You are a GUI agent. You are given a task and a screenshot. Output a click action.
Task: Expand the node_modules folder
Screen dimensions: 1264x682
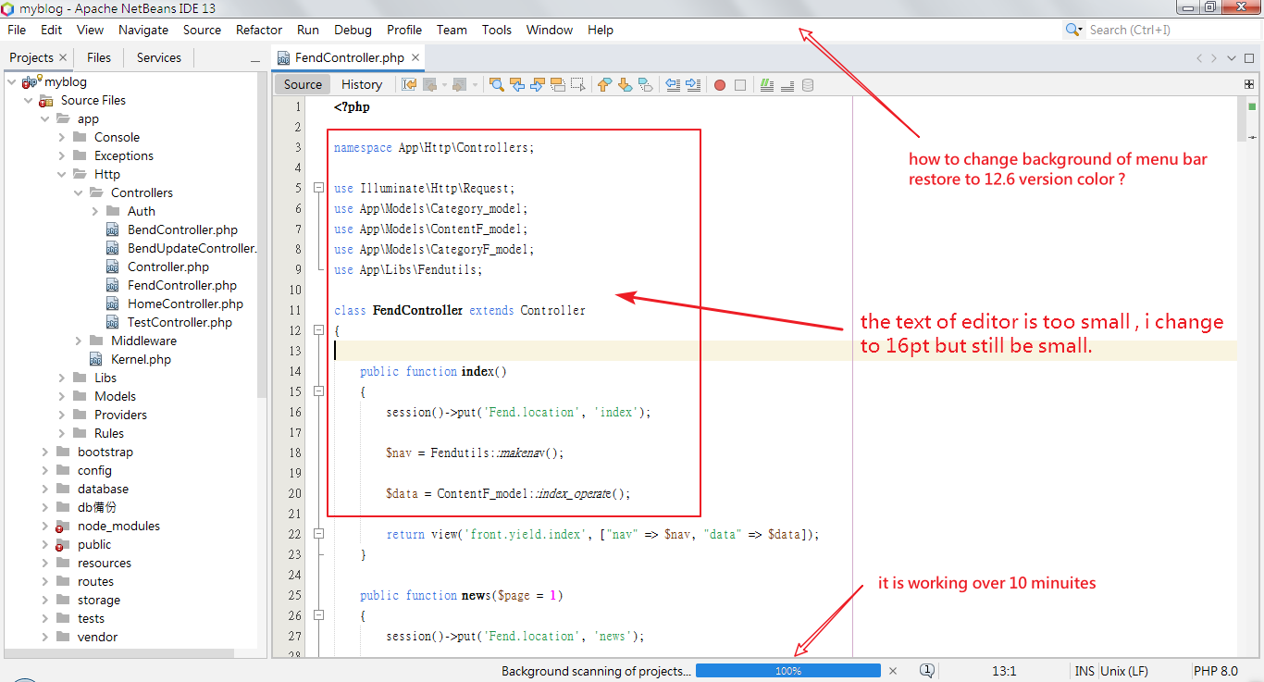tap(44, 526)
